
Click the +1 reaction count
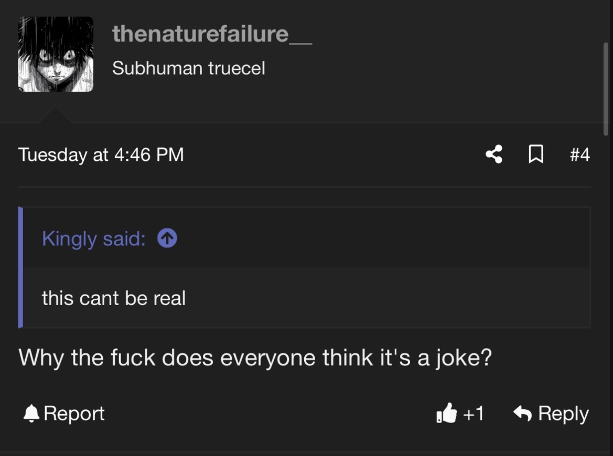[473, 414]
